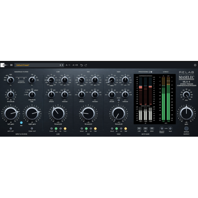The image size is (198, 198).
Task: Click the HIGH band dB range knob
Action: tap(125, 80)
